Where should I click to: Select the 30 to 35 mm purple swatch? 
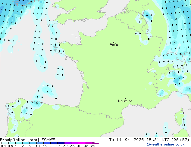click(x=67, y=143)
